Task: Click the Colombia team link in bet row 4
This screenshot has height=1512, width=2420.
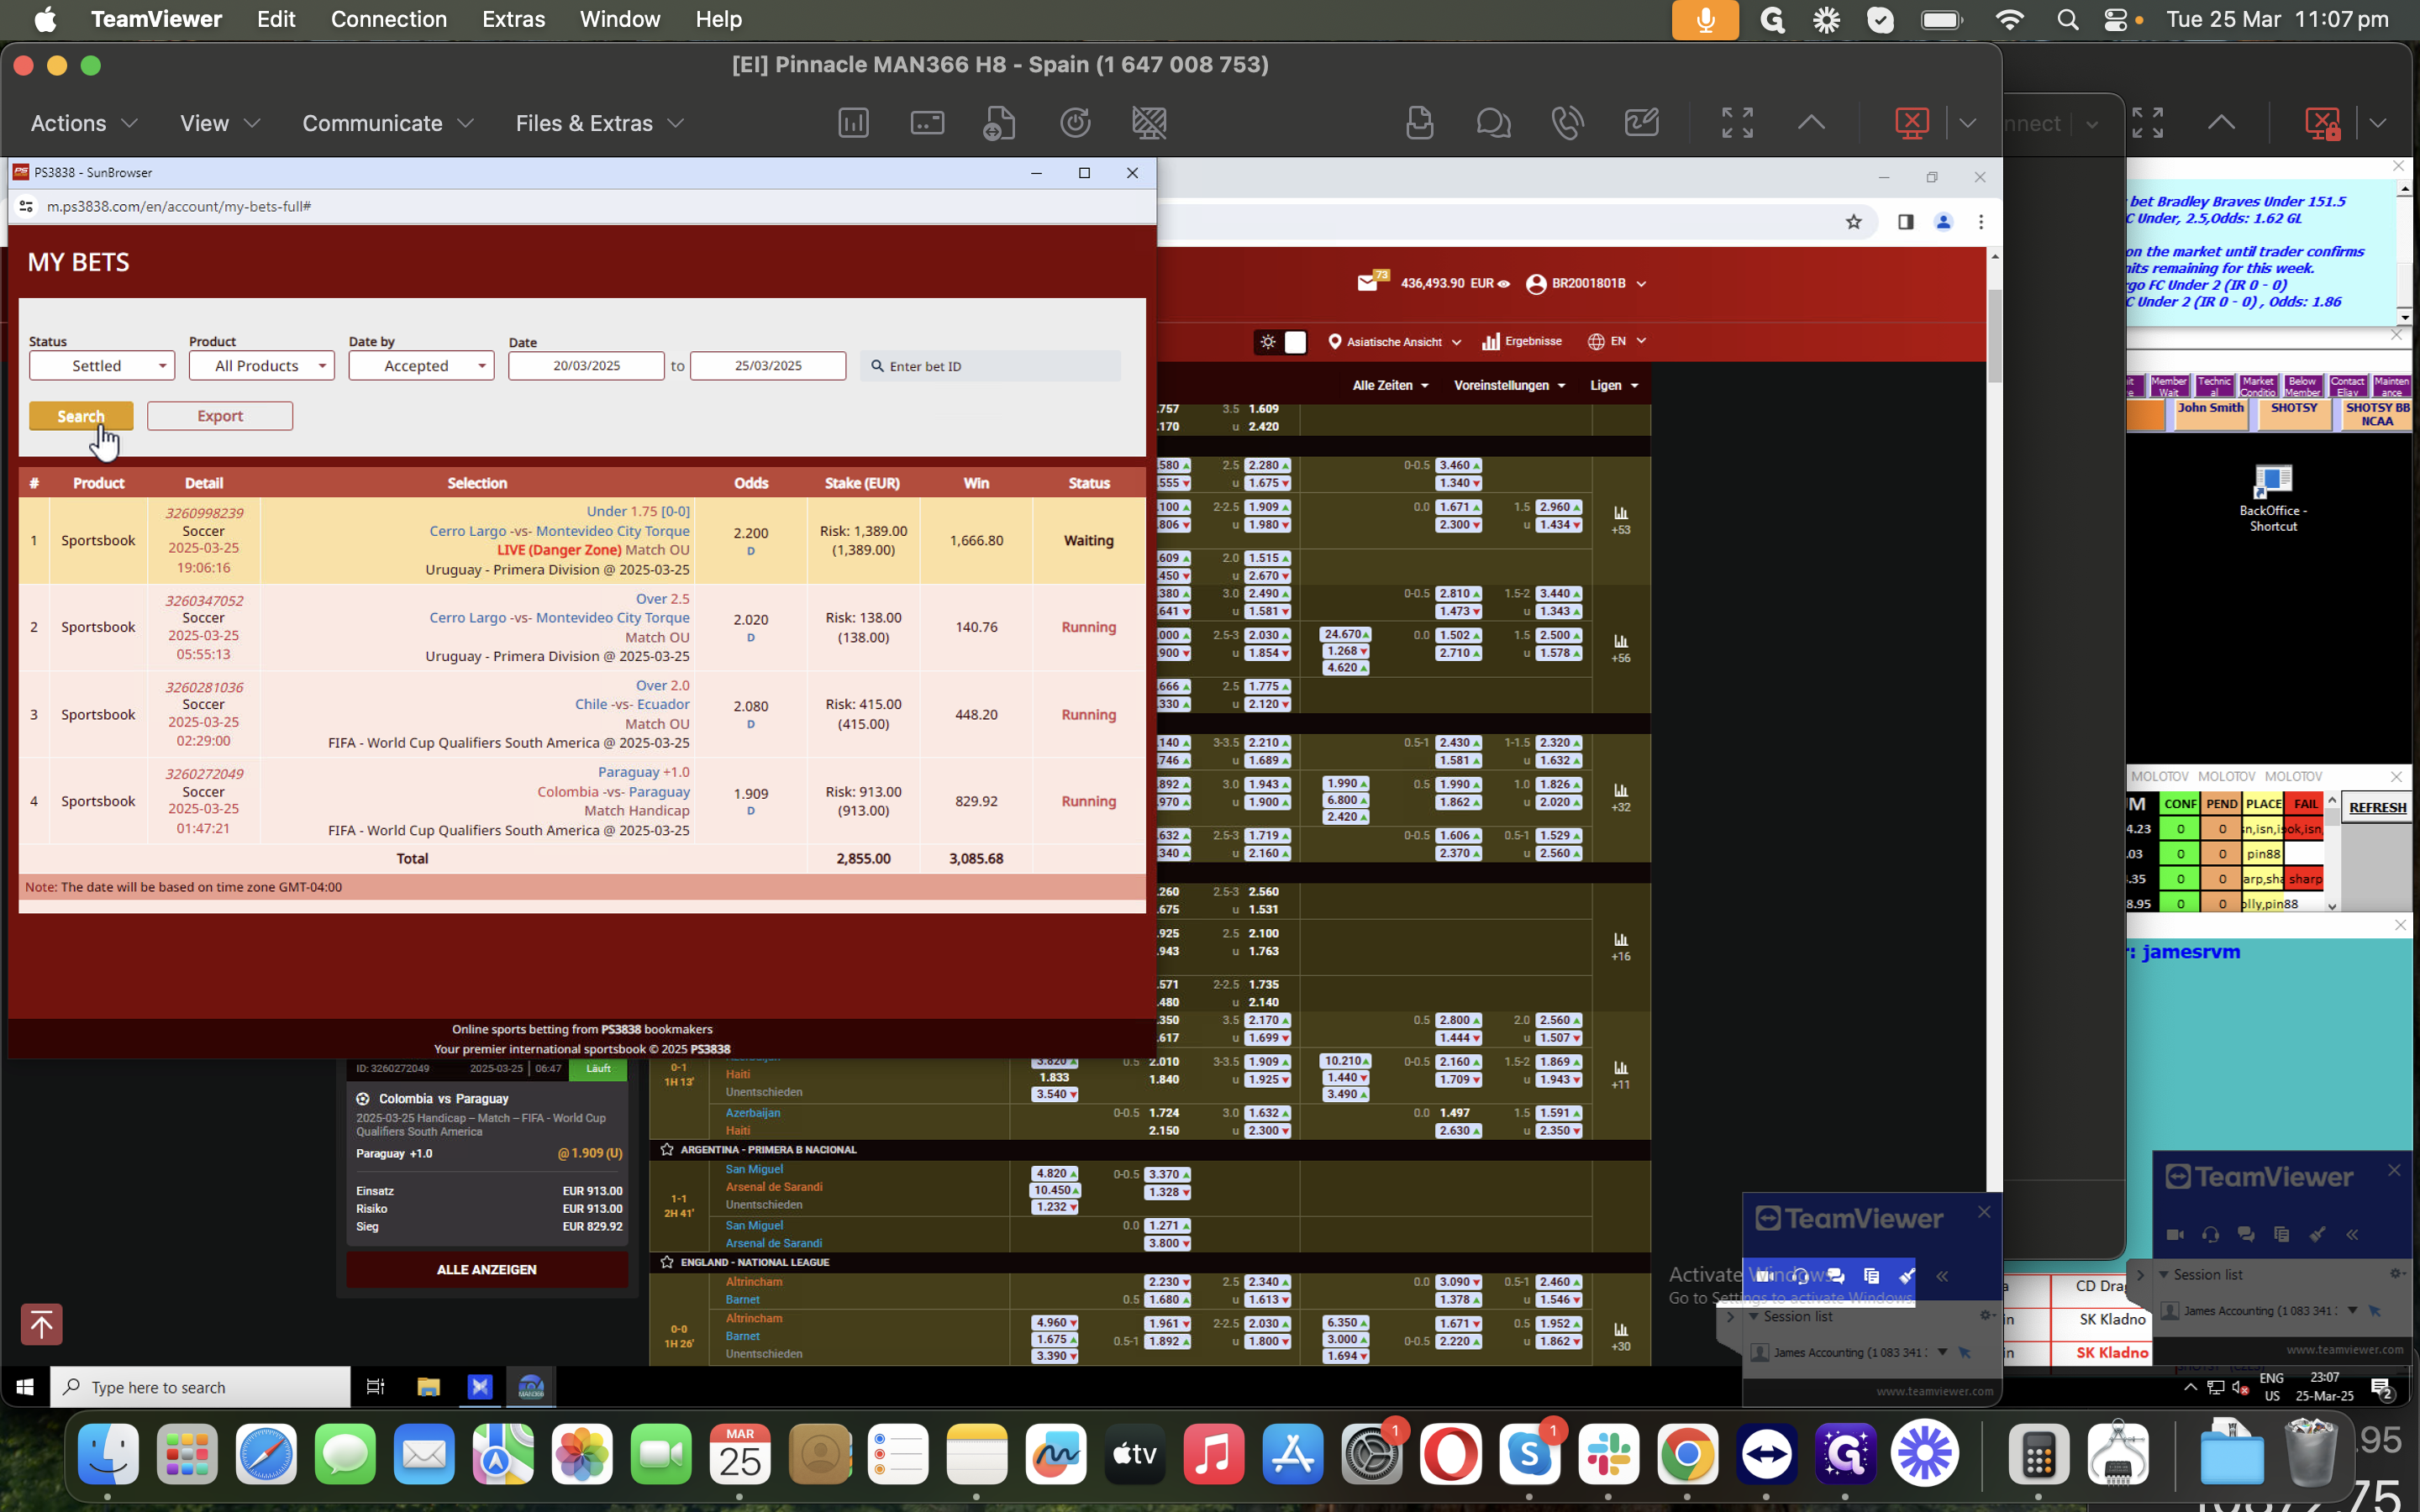Action: click(568, 792)
